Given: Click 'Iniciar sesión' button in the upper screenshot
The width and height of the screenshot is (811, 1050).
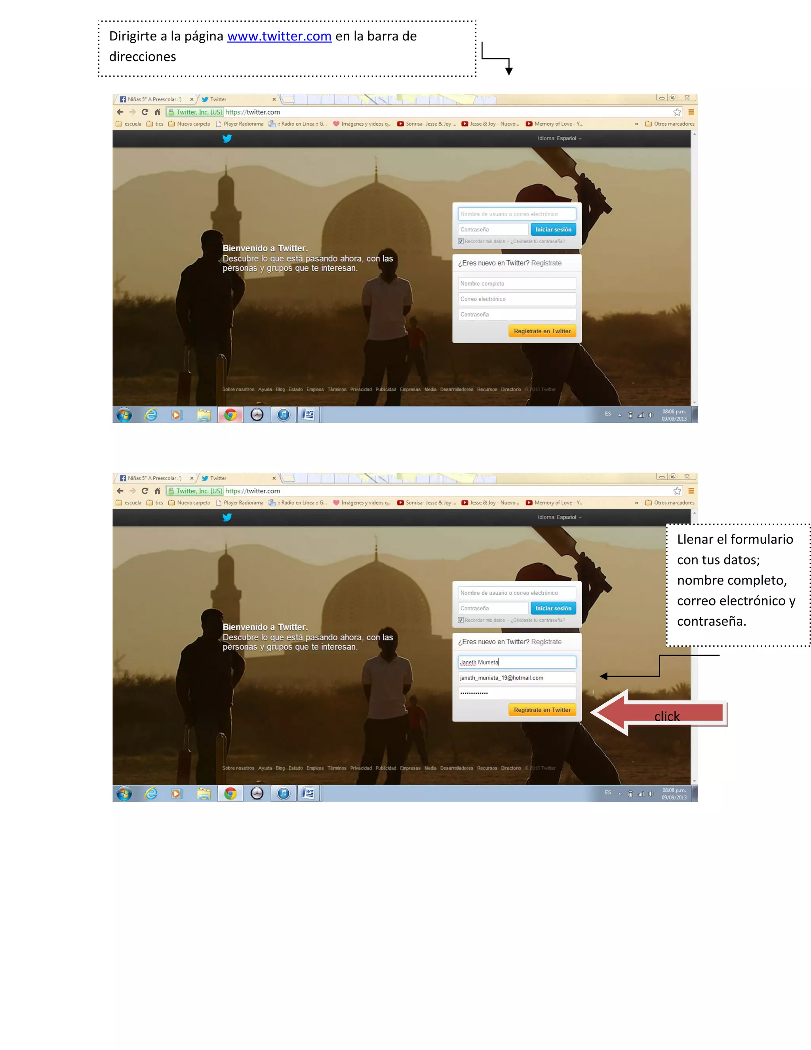Looking at the screenshot, I should pyautogui.click(x=553, y=229).
